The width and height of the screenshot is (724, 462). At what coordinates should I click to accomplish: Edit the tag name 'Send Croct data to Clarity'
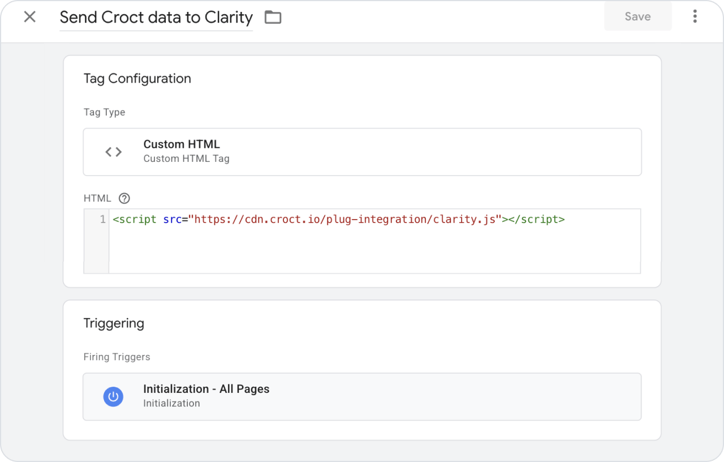tap(156, 17)
